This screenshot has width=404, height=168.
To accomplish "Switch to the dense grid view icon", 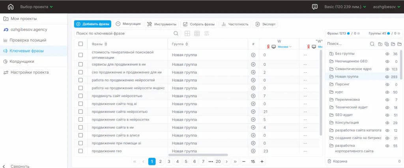I will pyautogui.click(x=197, y=33).
